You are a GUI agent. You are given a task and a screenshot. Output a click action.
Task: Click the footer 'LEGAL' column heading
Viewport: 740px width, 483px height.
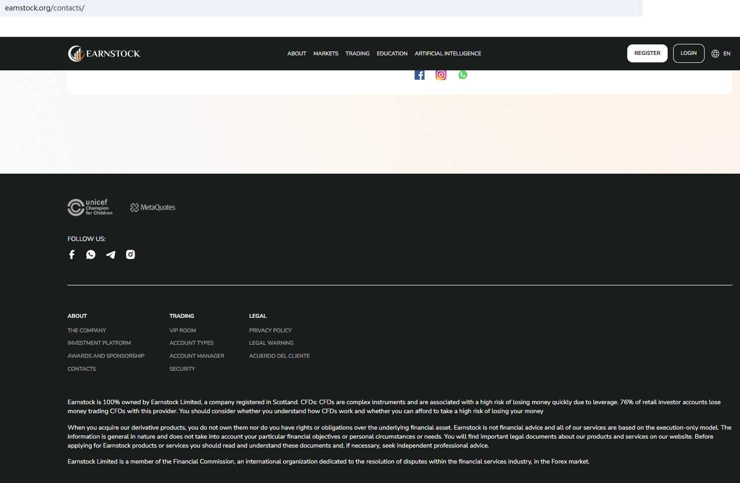click(258, 316)
